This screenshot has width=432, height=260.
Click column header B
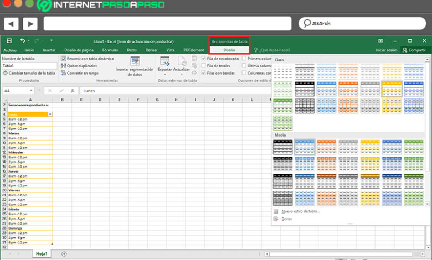[62, 100]
